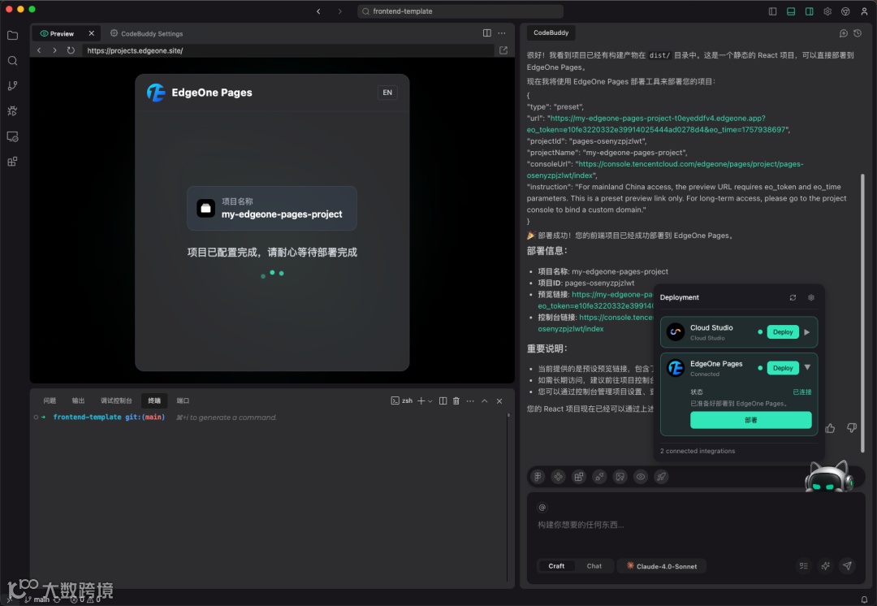Screen dimensions: 877x606
Task: Toggle right sidebar layout icon in title bar
Action: pos(810,11)
